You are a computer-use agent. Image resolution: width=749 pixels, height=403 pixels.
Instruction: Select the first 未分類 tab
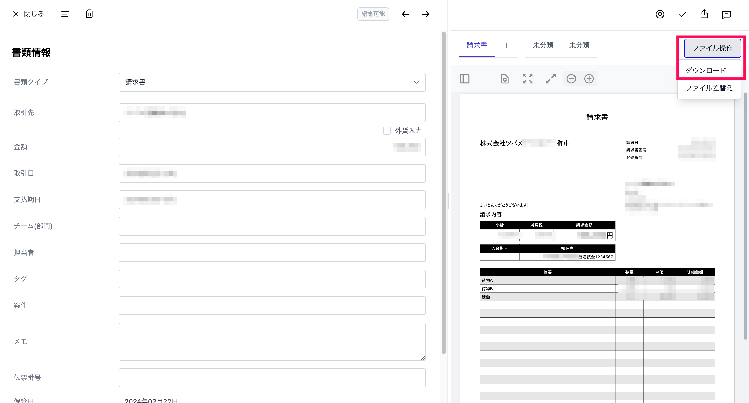[543, 45]
